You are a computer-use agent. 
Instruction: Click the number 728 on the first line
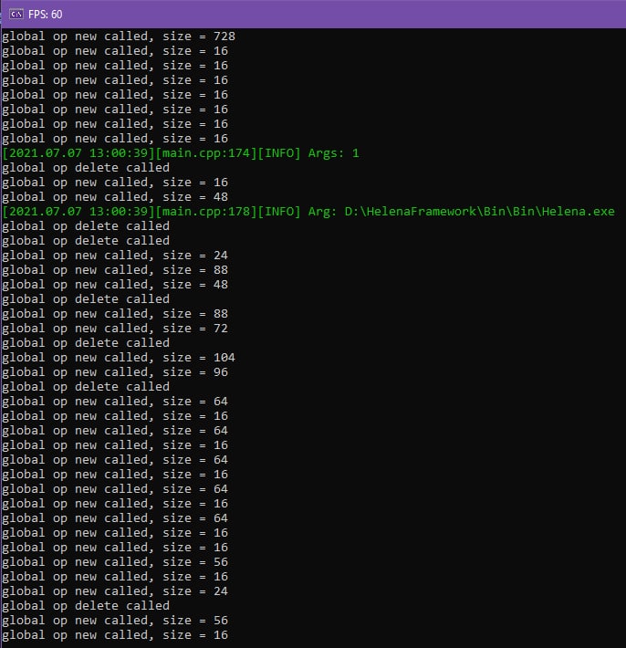click(224, 37)
